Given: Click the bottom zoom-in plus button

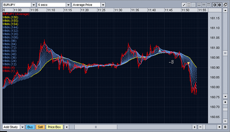Looking at the screenshot, I should 219,127.
